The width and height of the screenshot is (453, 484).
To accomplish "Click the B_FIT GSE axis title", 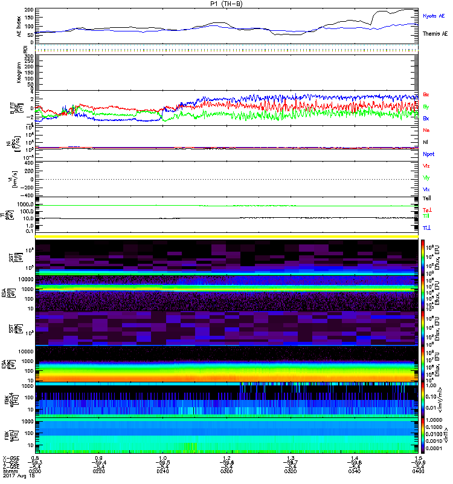I will click(x=16, y=108).
